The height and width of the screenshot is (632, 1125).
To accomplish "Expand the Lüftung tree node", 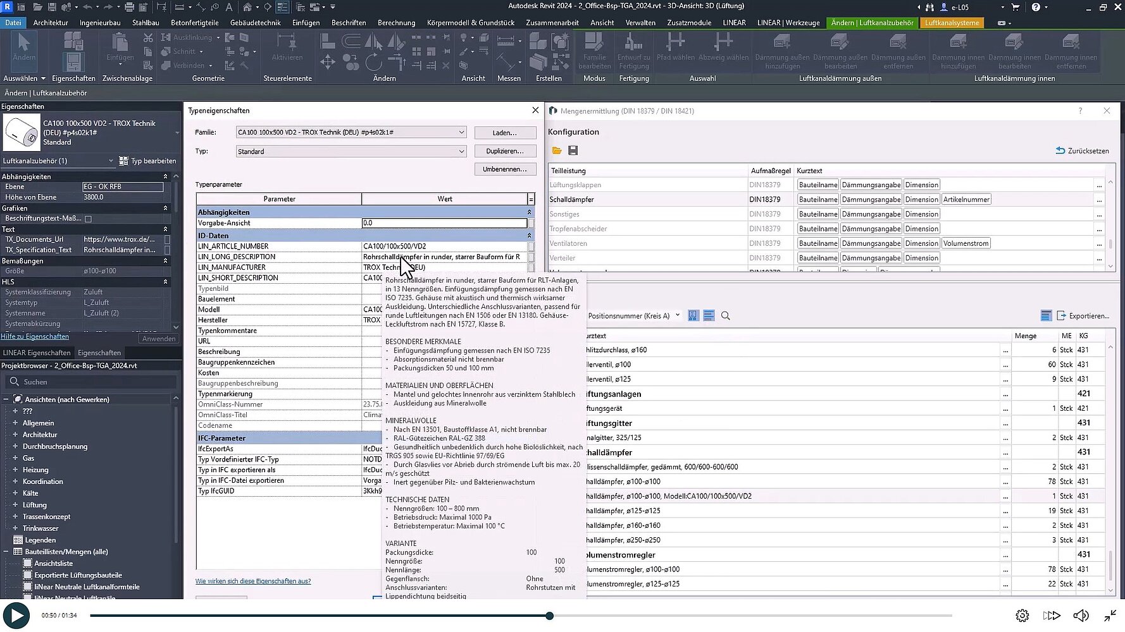I will 15,505.
